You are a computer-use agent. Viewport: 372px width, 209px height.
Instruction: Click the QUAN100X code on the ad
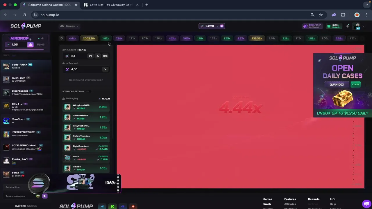[337, 84]
